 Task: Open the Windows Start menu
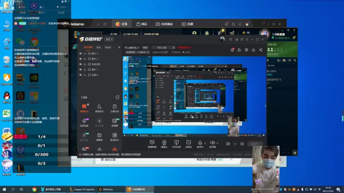pyautogui.click(x=4, y=189)
